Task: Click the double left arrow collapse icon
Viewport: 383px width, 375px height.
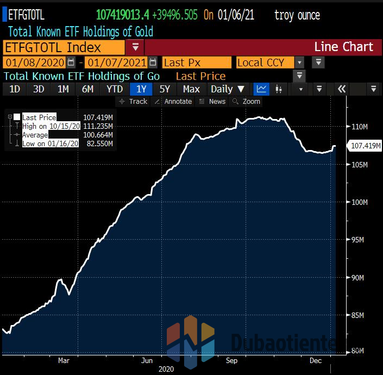Action: pyautogui.click(x=342, y=89)
